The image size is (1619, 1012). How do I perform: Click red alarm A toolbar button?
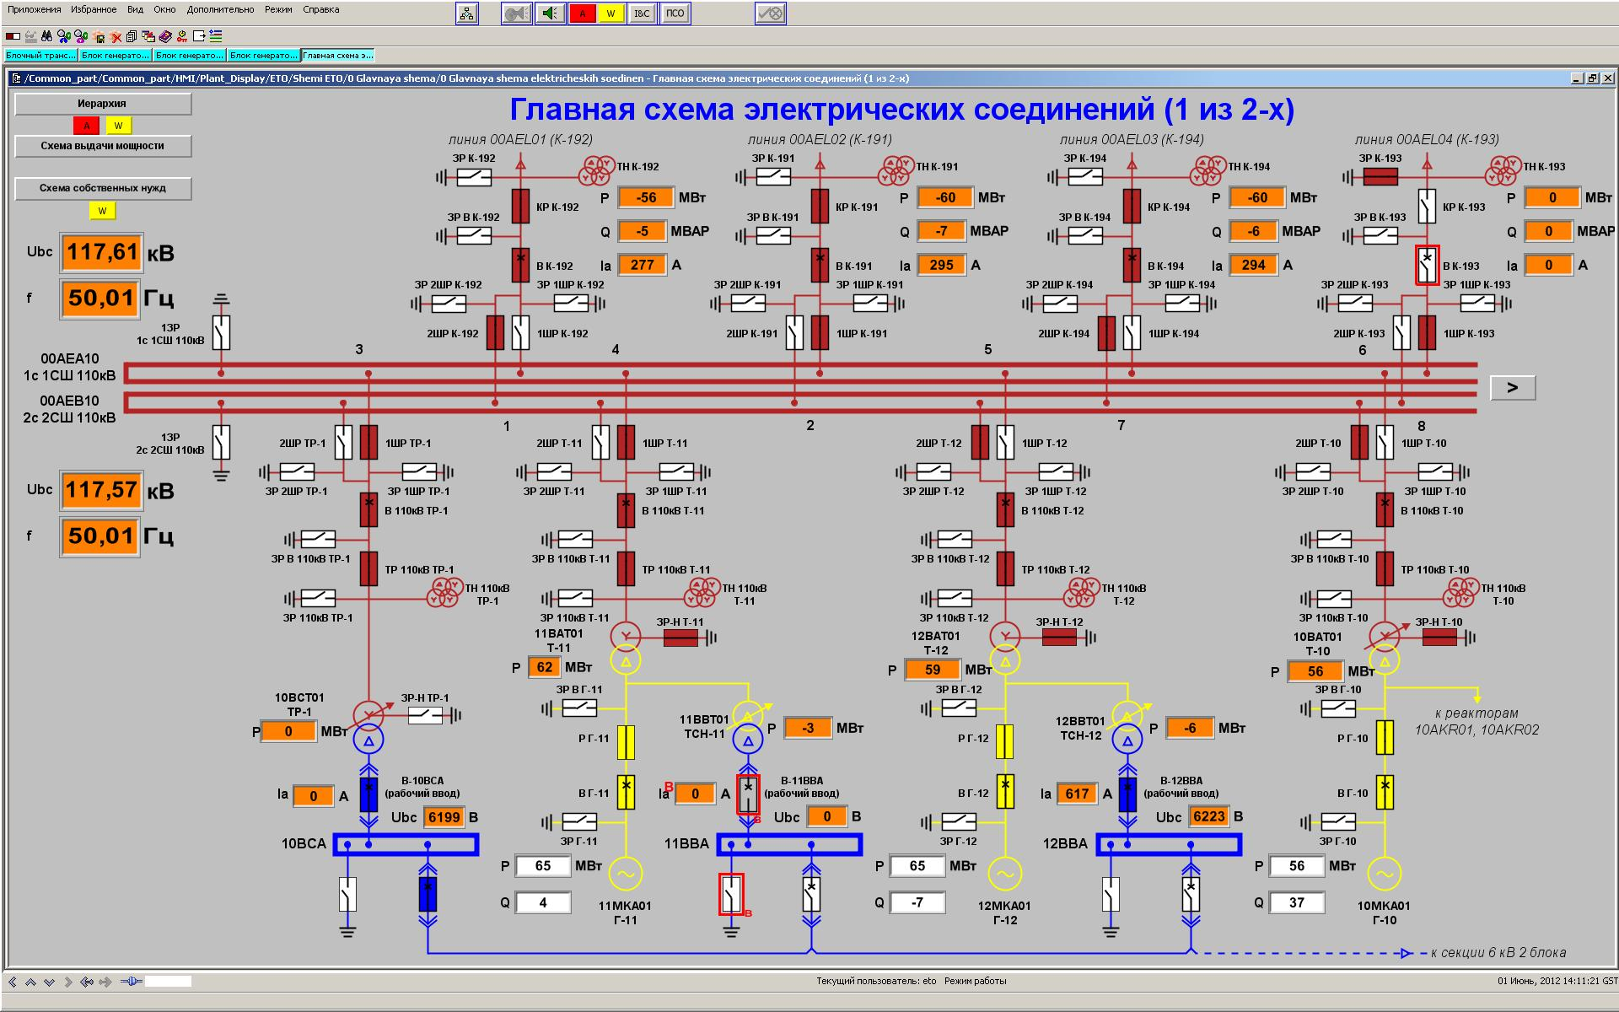[x=582, y=13]
